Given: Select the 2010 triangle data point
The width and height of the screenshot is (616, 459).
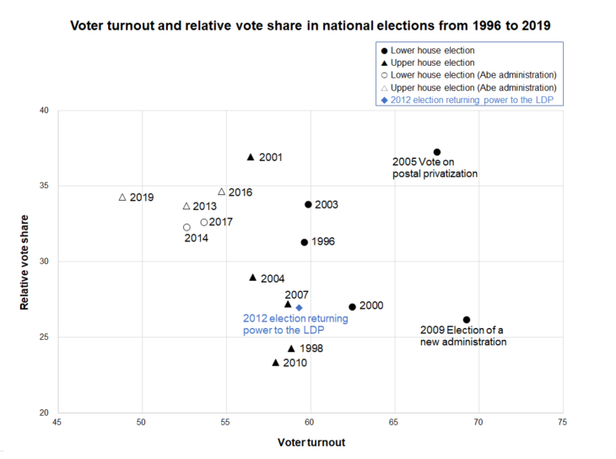Looking at the screenshot, I should [x=275, y=362].
